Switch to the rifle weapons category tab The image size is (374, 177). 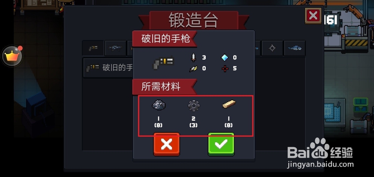point(116,48)
